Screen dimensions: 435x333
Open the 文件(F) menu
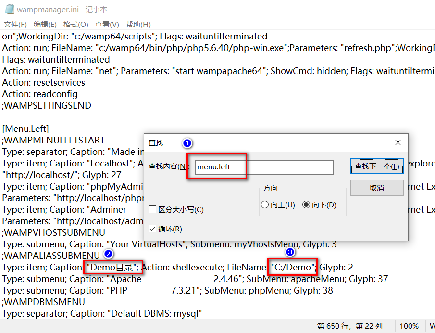click(x=15, y=24)
